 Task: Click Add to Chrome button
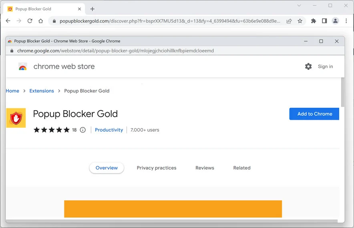pos(314,114)
